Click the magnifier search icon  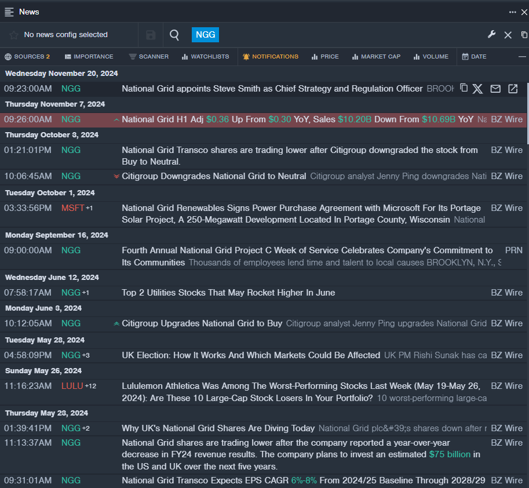[174, 35]
